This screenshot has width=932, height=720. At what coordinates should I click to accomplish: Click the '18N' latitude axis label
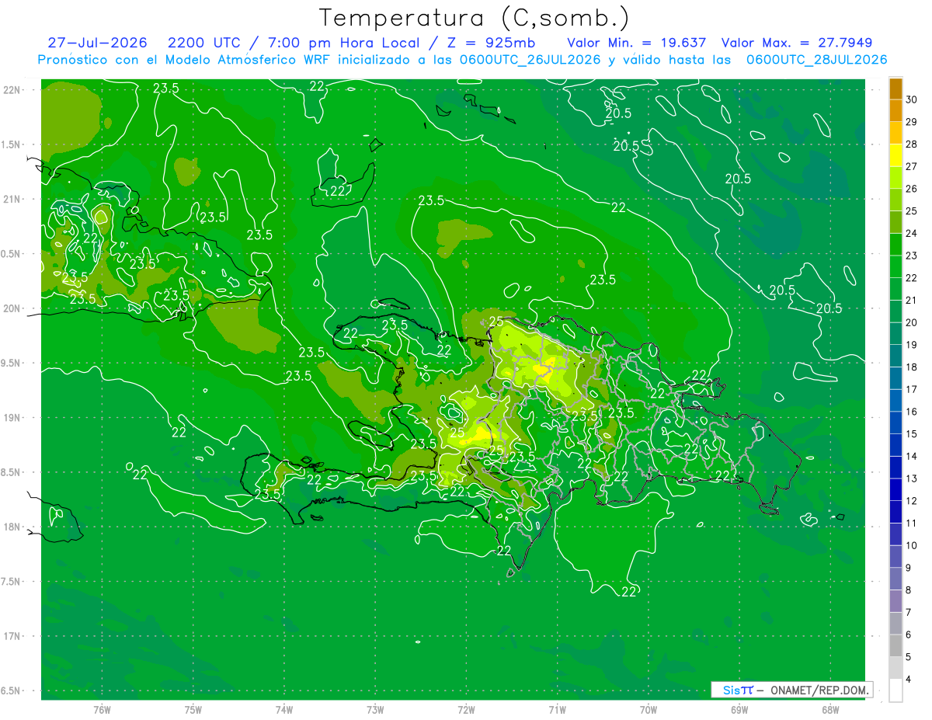[12, 527]
